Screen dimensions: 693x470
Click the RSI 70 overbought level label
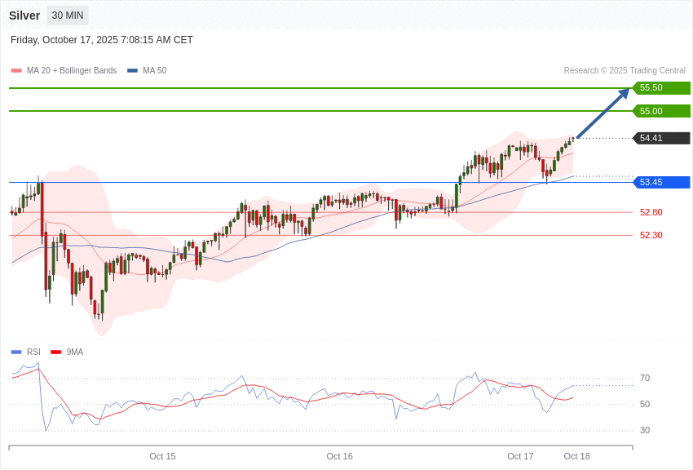(x=645, y=379)
